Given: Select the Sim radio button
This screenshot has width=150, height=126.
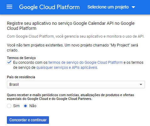Looking at the screenshot, I should 9,106.
